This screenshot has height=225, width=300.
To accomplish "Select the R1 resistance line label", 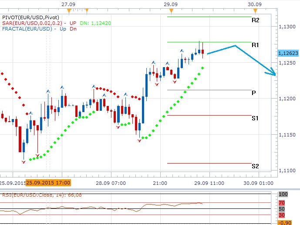I will (x=255, y=45).
